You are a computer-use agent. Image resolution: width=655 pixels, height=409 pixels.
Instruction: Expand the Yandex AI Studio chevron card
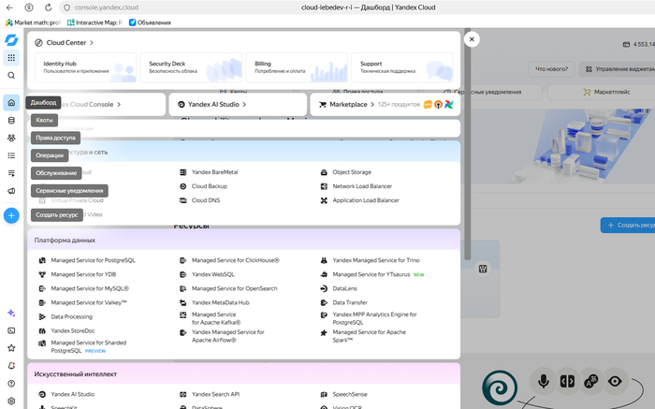pyautogui.click(x=238, y=105)
